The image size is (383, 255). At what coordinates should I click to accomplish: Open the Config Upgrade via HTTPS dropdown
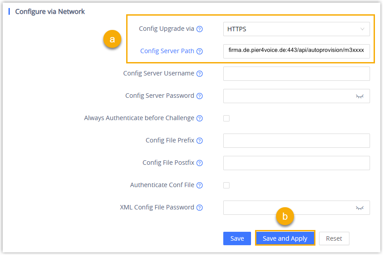(x=296, y=29)
